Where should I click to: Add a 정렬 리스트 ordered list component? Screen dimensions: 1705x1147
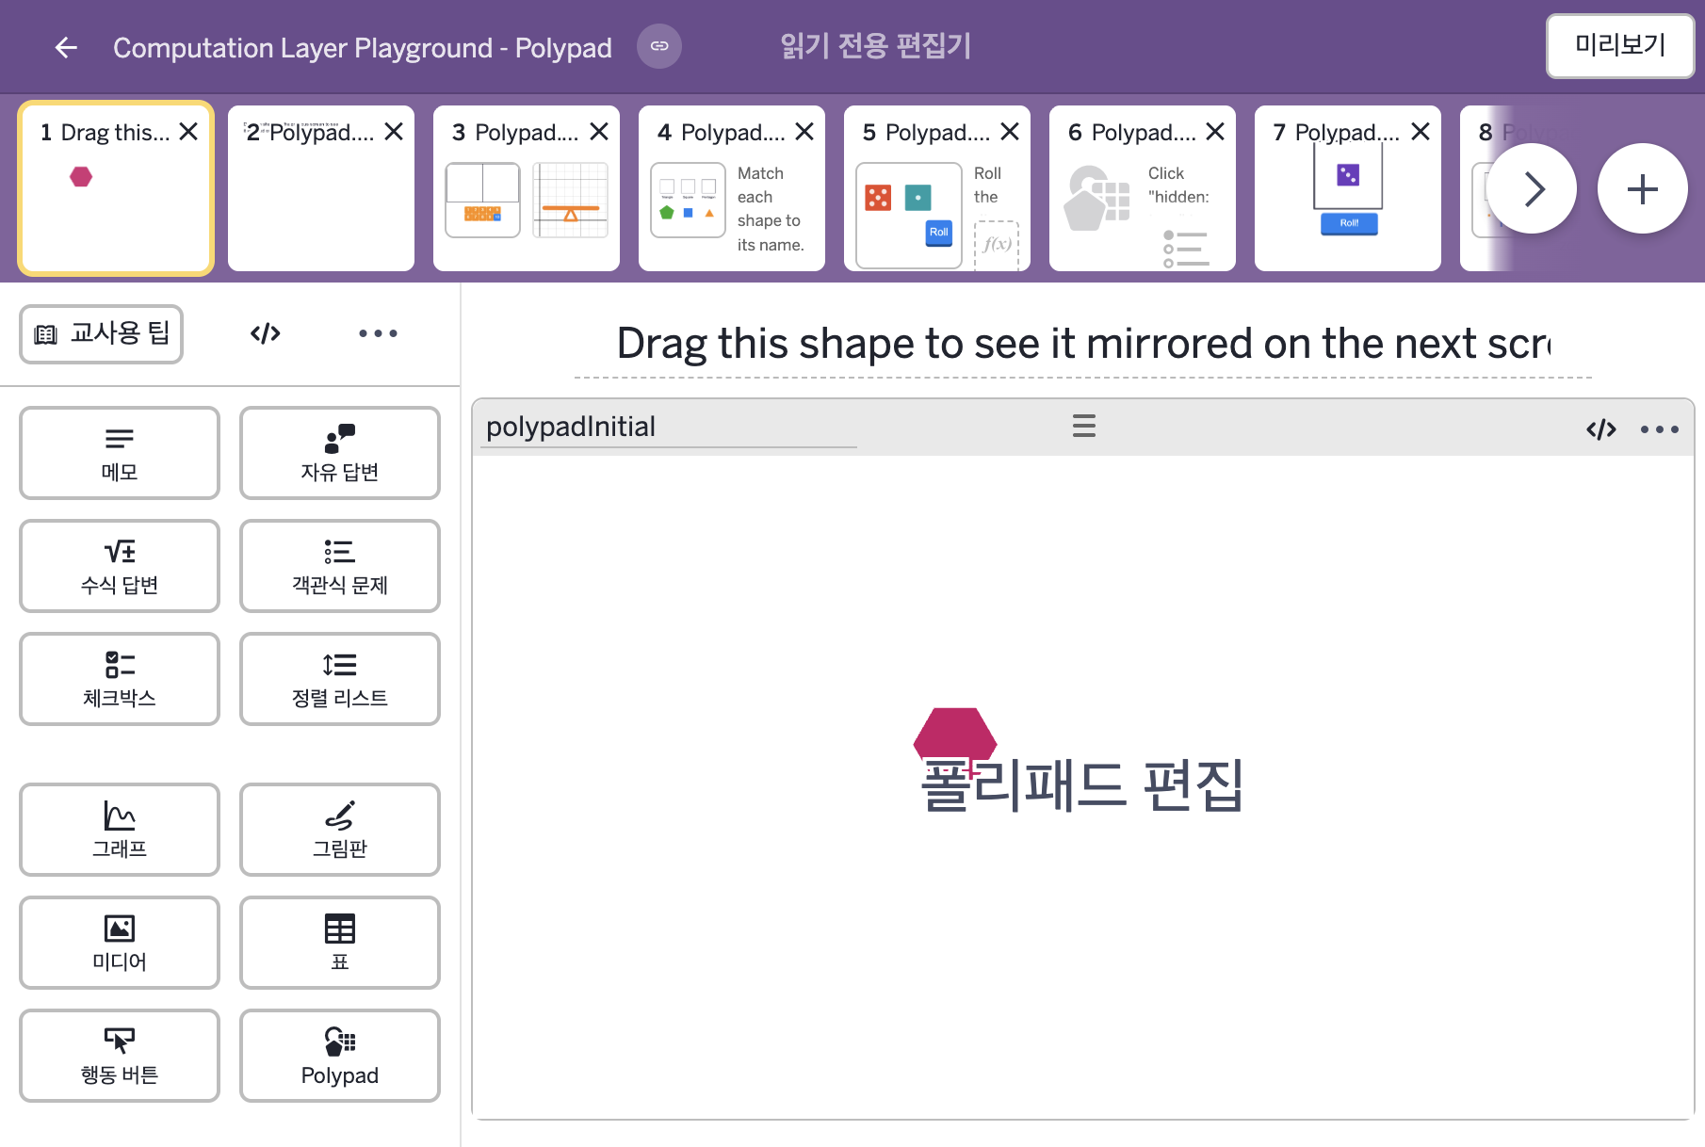[x=340, y=679]
